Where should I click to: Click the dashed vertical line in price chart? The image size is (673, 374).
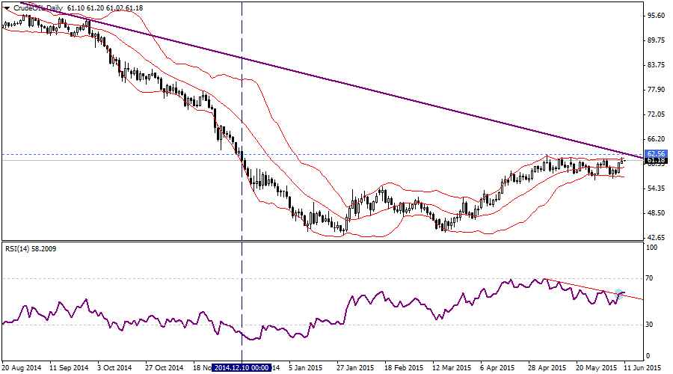(x=242, y=112)
